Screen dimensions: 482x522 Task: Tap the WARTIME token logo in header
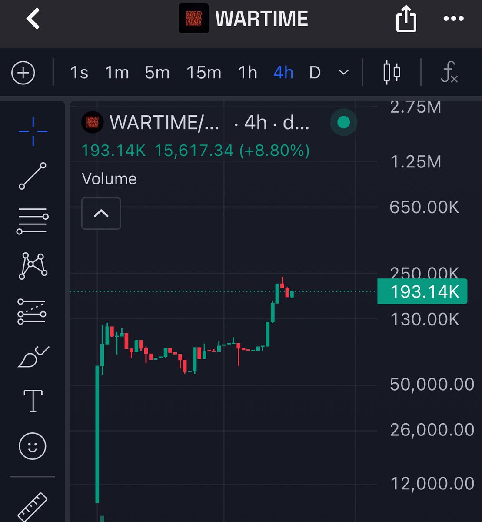coord(193,19)
